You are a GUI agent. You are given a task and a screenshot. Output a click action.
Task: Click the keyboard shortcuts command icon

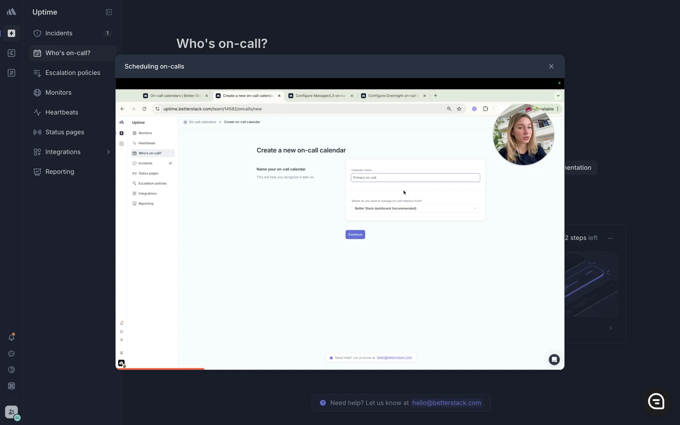tap(11, 386)
